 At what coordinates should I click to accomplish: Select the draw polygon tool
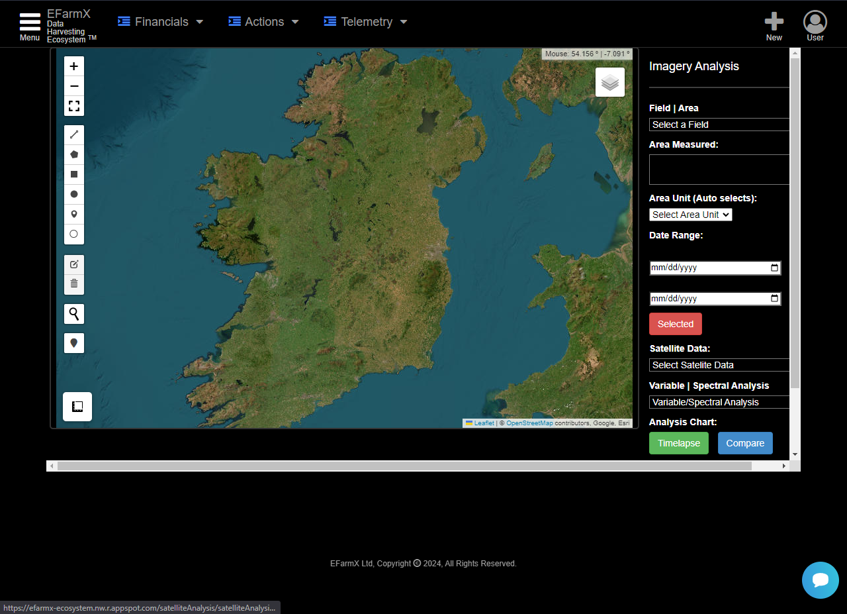point(74,154)
